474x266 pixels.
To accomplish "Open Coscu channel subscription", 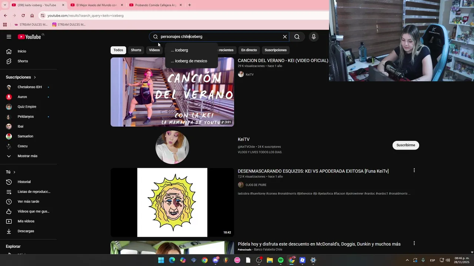I will click(29, 146).
